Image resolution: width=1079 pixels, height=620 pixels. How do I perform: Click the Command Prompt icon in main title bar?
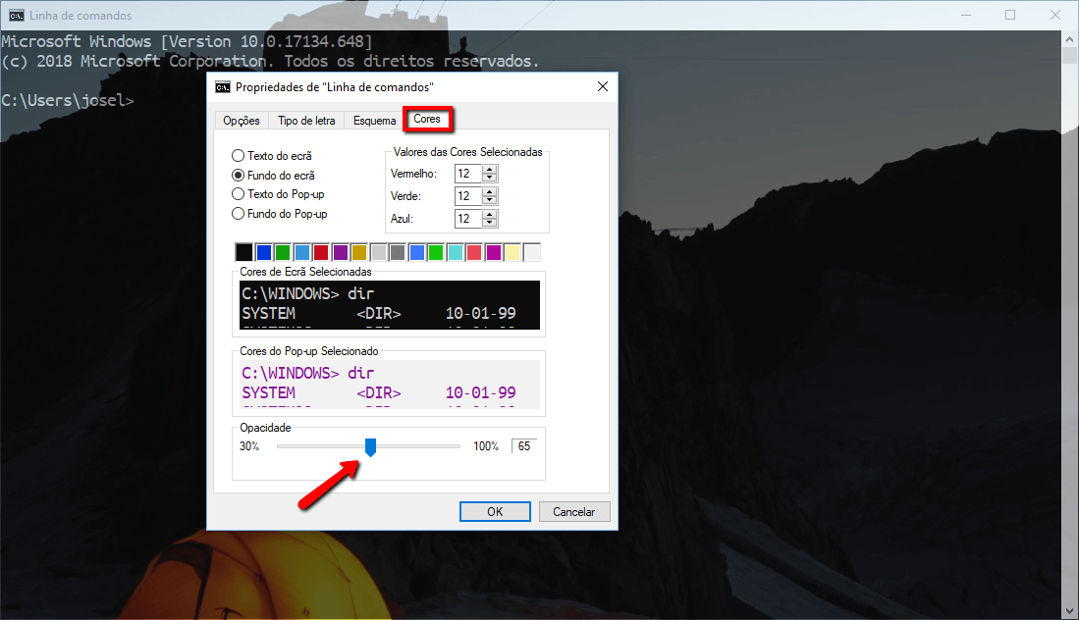tap(17, 16)
